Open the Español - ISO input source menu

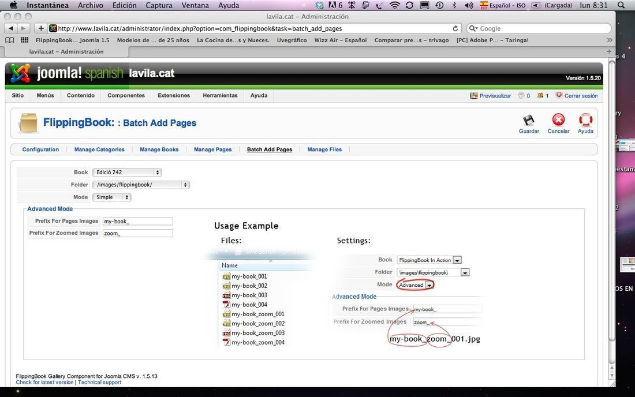point(503,5)
